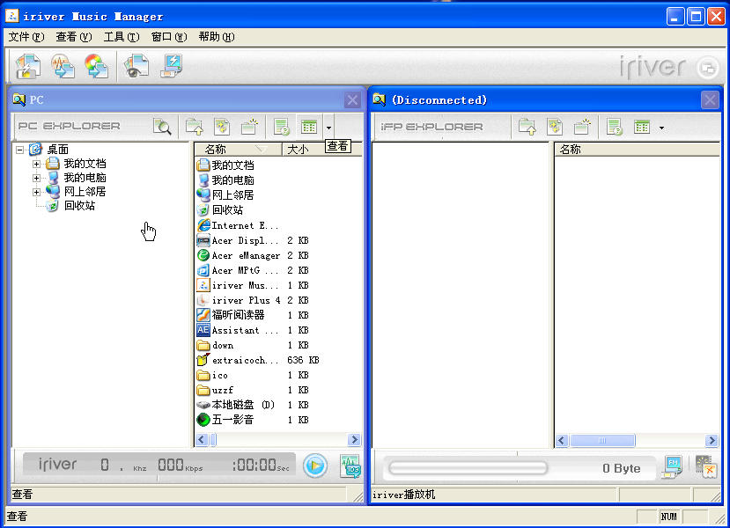Viewport: 730px width, 528px height.
Task: Click the FM tuner icon in iFP panel
Action: coord(672,466)
